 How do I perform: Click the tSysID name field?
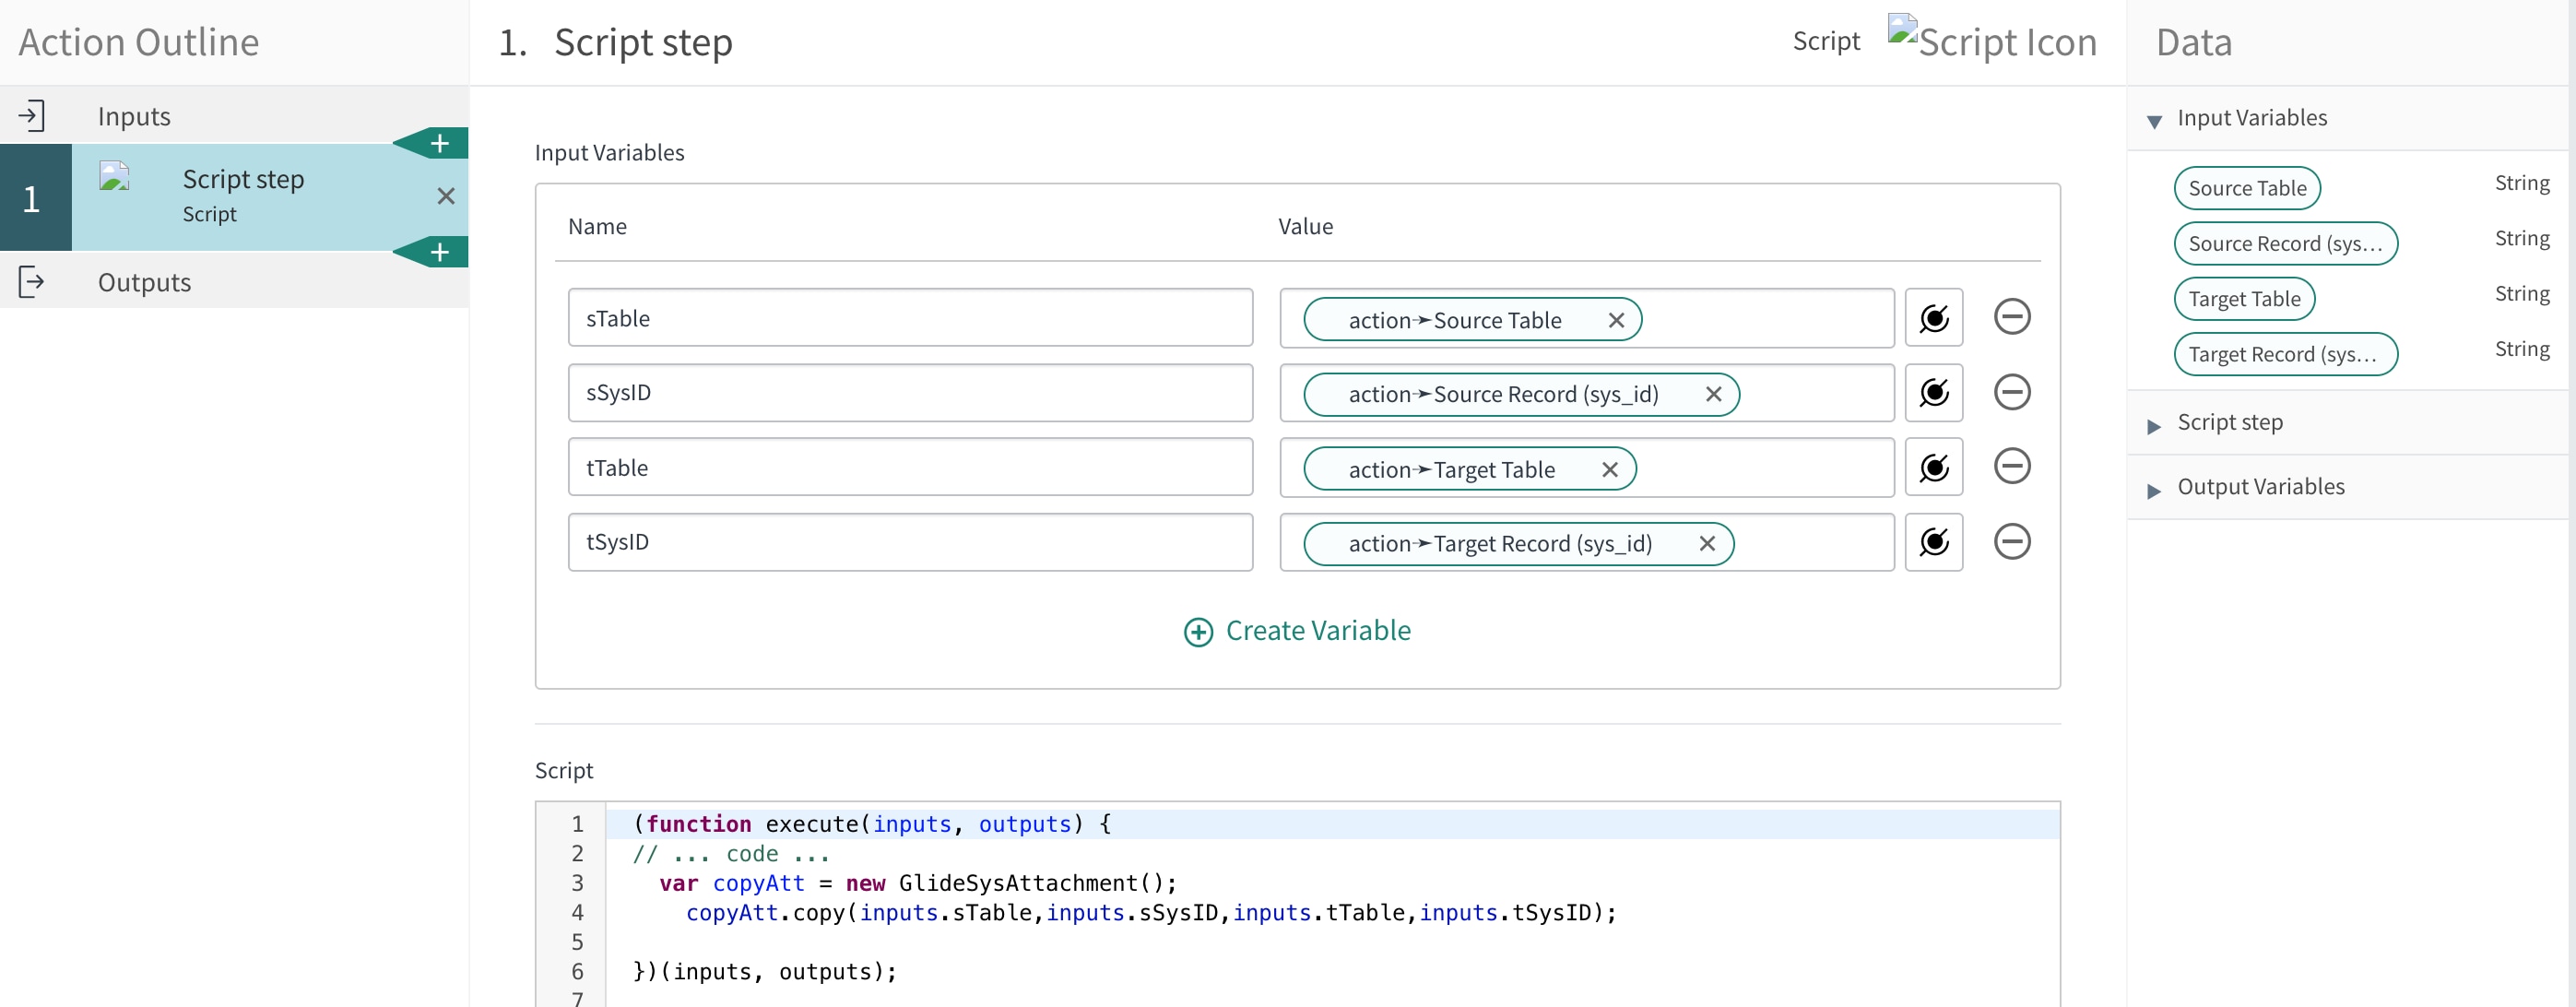click(910, 542)
